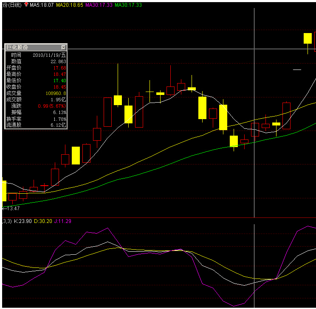
Task: Select the green 最低价 value 17.40
Action: 60,81
